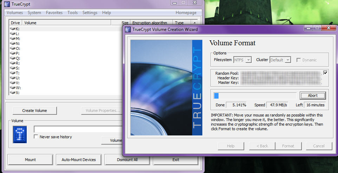Open the Tools menu
The width and height of the screenshot is (338, 173).
pyautogui.click(x=72, y=13)
